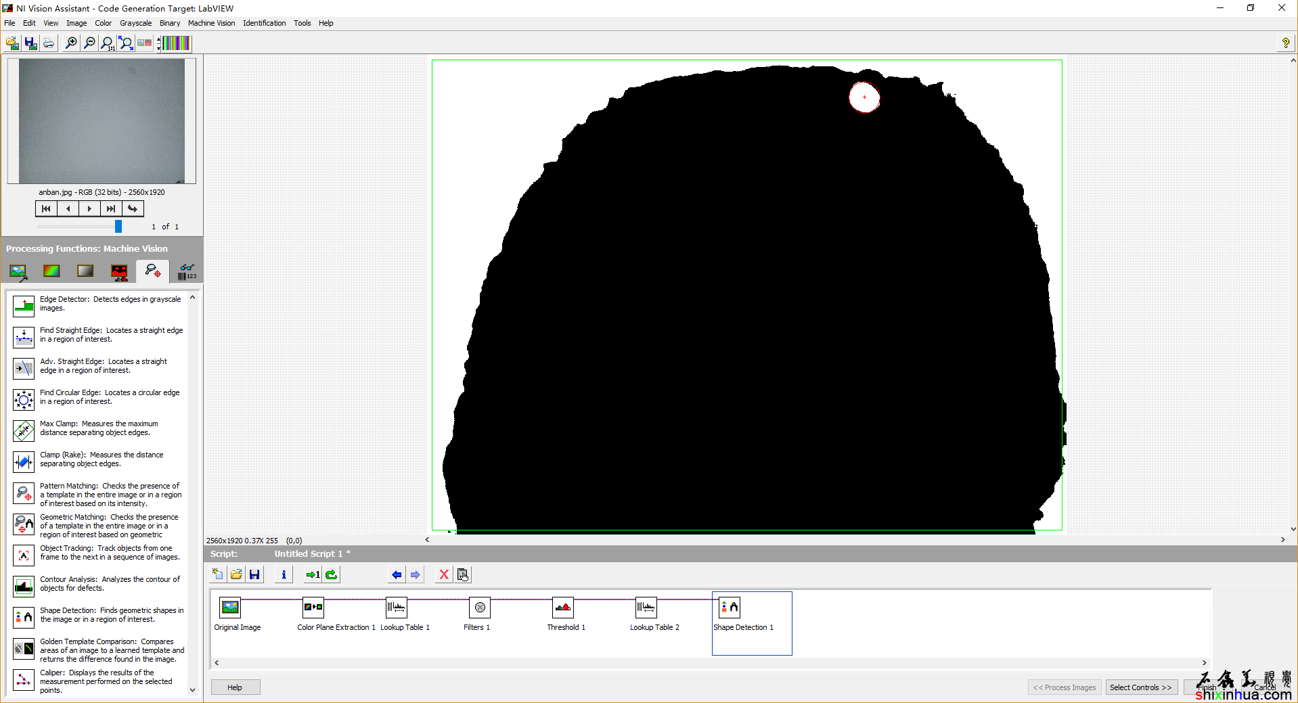1298x703 pixels.
Task: Click the Select Controls >> button
Action: coord(1141,687)
